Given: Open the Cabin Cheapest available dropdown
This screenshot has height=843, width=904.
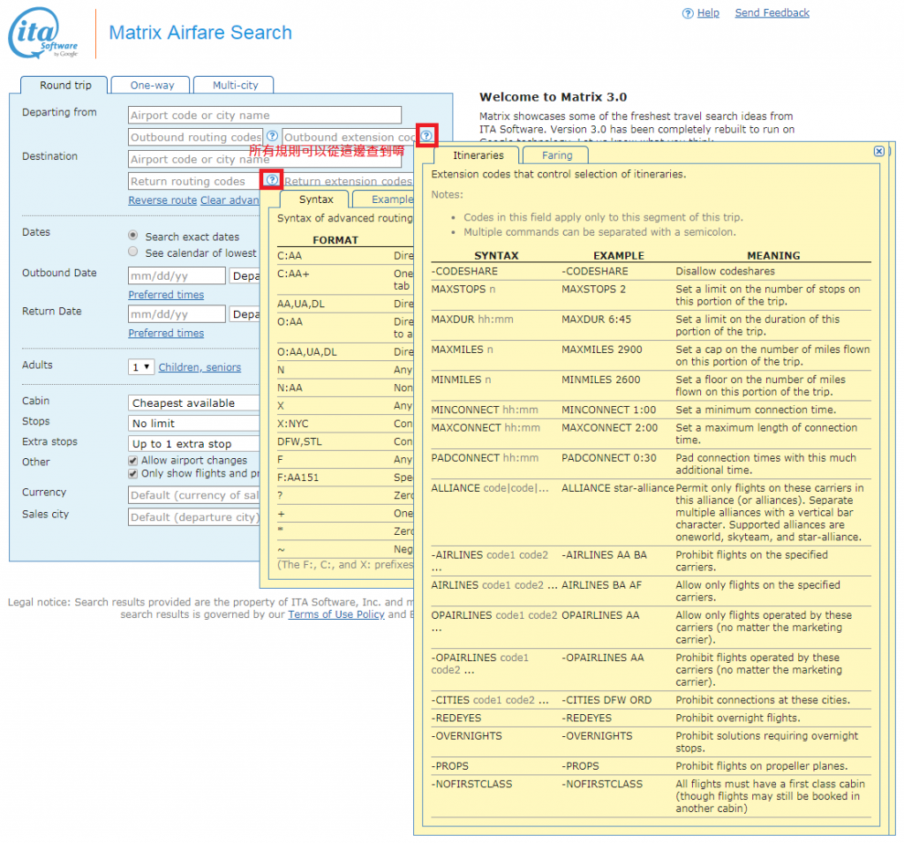Looking at the screenshot, I should [193, 403].
